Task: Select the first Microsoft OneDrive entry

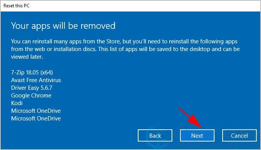Action: [x=36, y=111]
